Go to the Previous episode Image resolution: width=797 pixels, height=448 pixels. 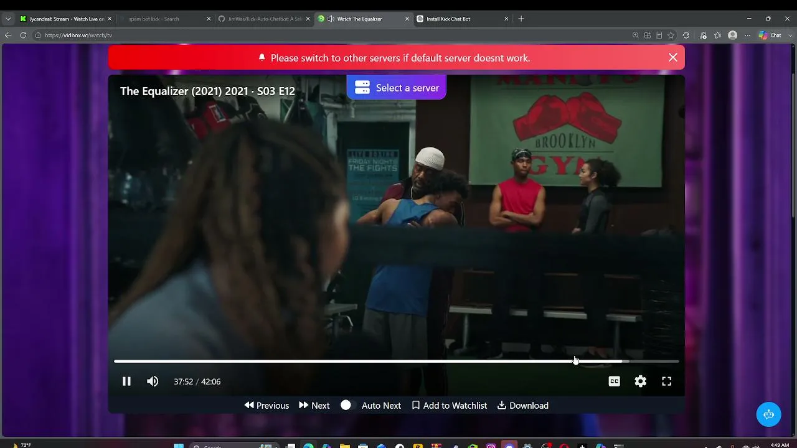click(266, 406)
